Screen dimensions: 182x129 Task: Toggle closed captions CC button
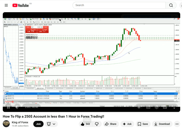point(148,107)
